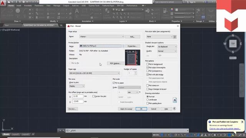Open the Plot style table dropdown

(x=160, y=37)
